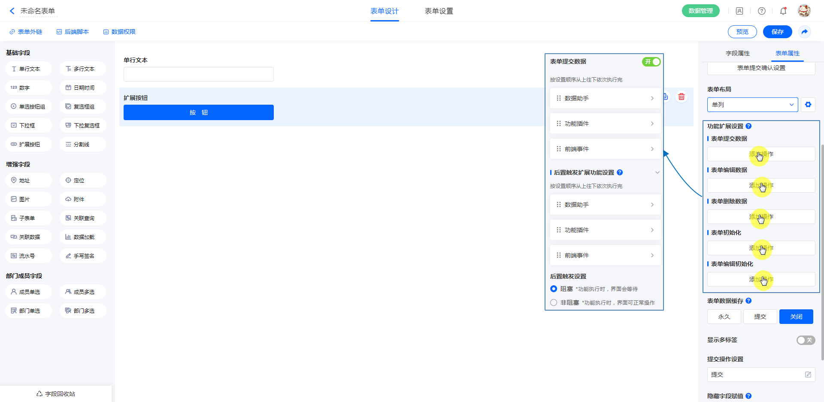Viewport: 824px width, 402px height.
Task: Click help icon beside 功能扩展设置
Action: pyautogui.click(x=749, y=126)
